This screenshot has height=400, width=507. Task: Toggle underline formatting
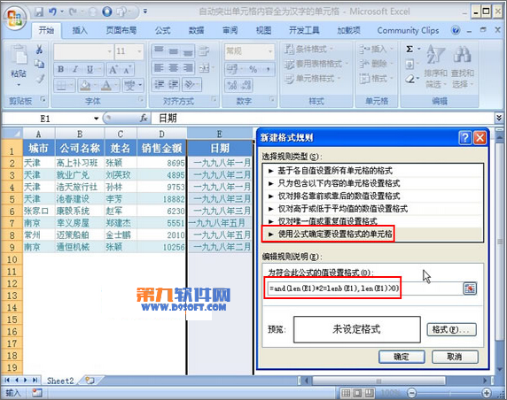click(90, 69)
